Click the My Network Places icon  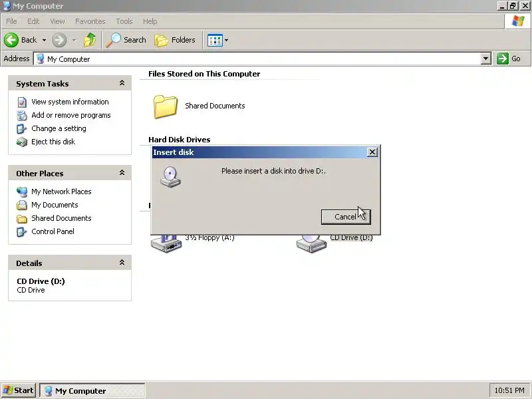pyautogui.click(x=22, y=192)
